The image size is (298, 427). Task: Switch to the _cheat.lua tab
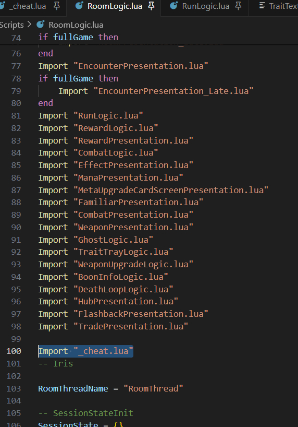tap(27, 6)
